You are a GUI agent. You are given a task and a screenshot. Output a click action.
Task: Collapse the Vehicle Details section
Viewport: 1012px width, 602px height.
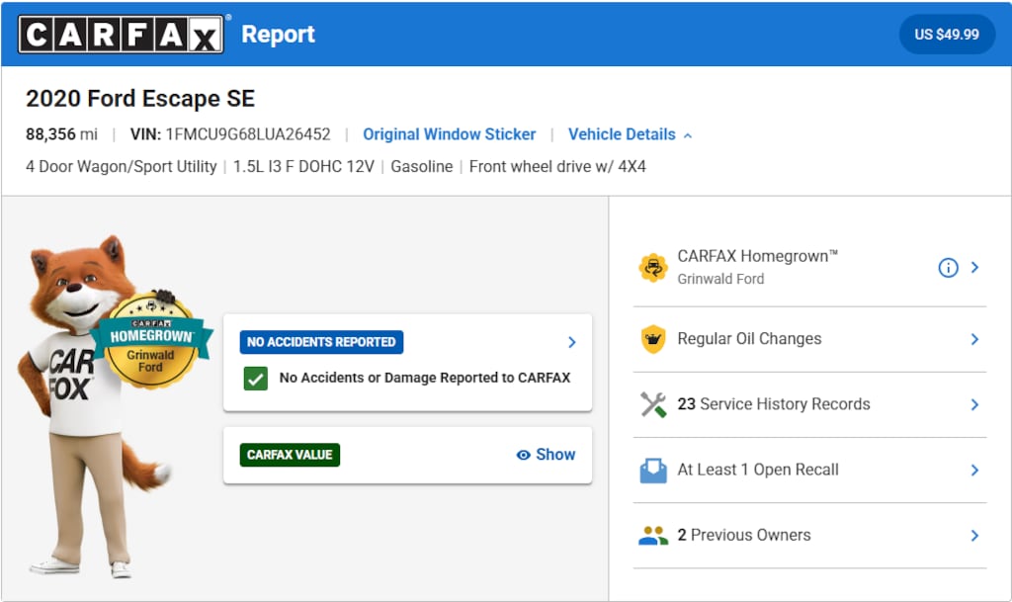(630, 134)
